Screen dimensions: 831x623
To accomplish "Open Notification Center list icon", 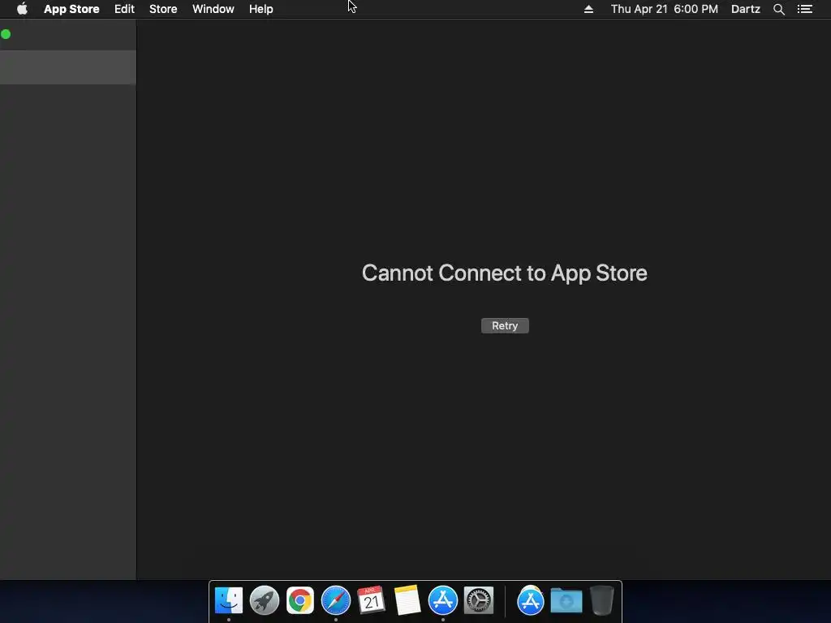I will [804, 9].
